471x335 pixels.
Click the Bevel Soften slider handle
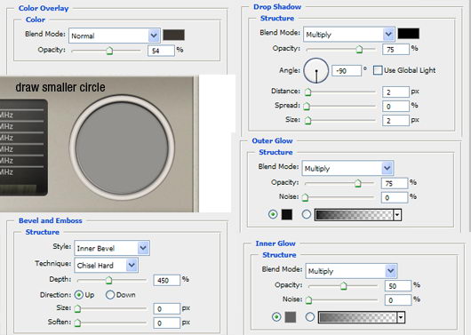77,323
